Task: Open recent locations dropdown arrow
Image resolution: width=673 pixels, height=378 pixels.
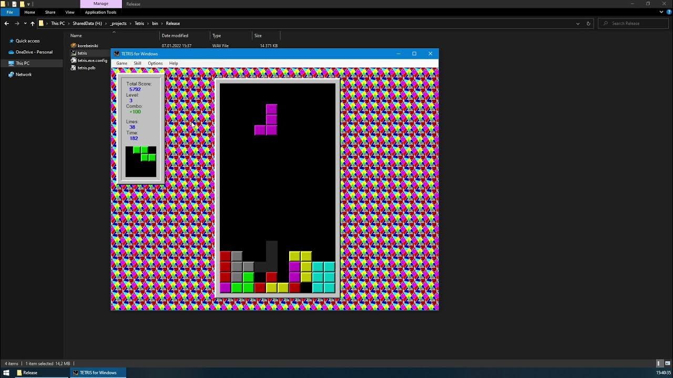Action: pyautogui.click(x=25, y=24)
